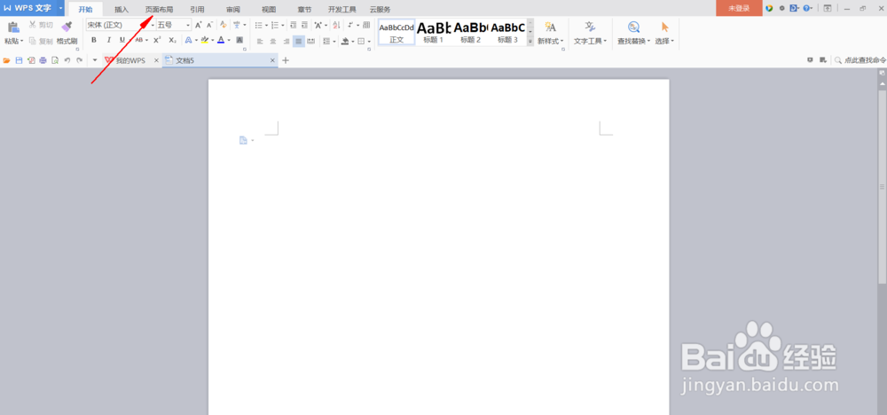Viewport: 887px width, 415px height.
Task: Click the decrease indent icon
Action: [293, 25]
